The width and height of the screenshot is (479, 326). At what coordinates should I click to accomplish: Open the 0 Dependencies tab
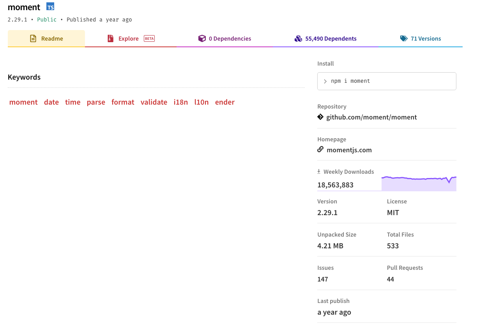224,39
